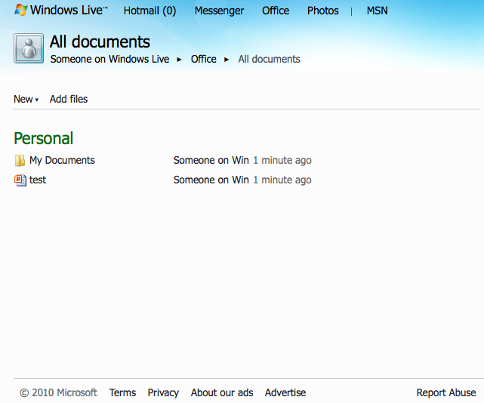Click the All documents breadcrumb text
Viewport: 484px width, 403px height.
pos(269,59)
